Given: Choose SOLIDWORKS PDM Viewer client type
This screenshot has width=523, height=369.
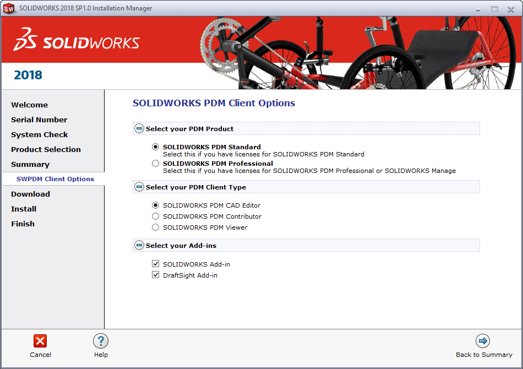Looking at the screenshot, I should 155,227.
